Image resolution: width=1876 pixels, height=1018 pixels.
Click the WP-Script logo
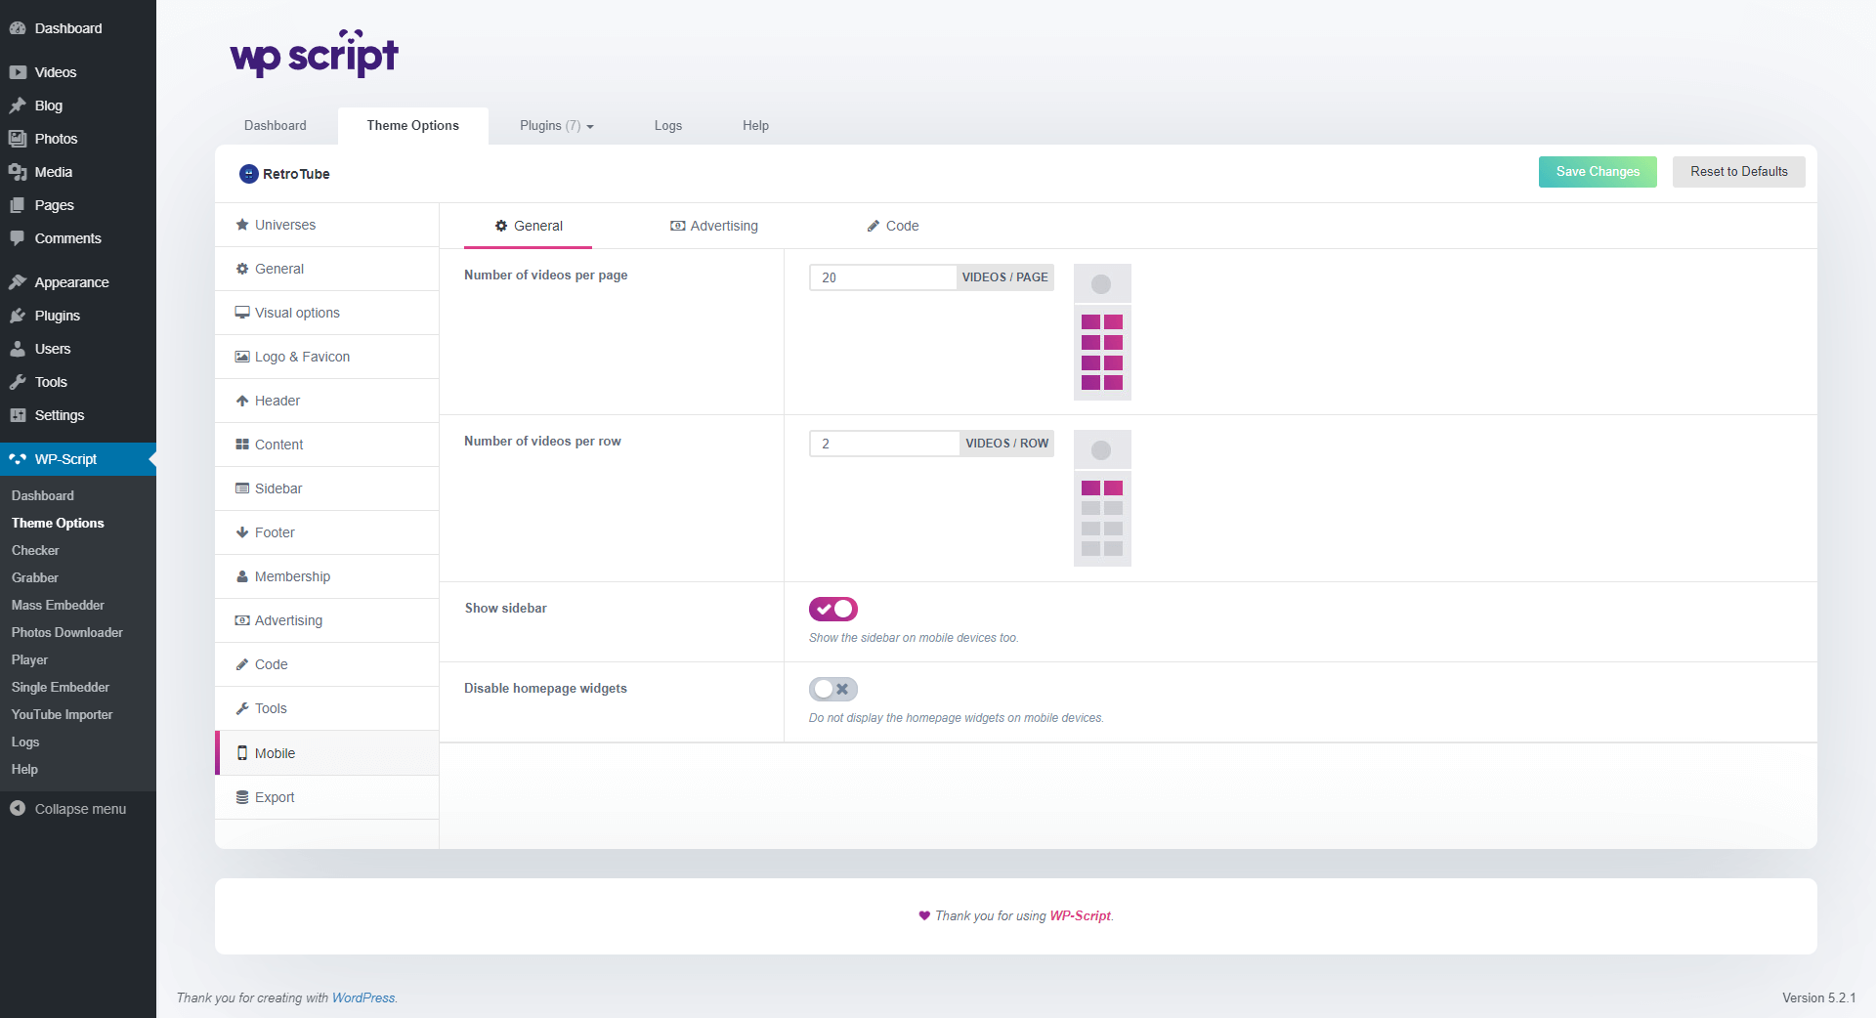(315, 54)
